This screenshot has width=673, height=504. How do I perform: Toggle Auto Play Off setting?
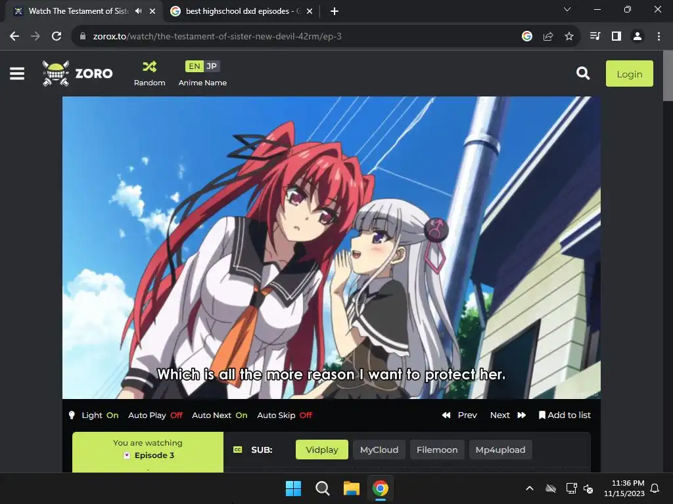click(x=155, y=415)
